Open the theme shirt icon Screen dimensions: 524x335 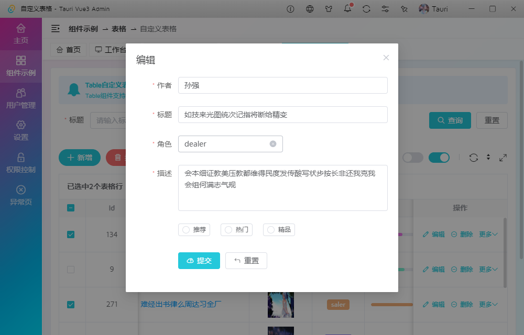(x=329, y=9)
